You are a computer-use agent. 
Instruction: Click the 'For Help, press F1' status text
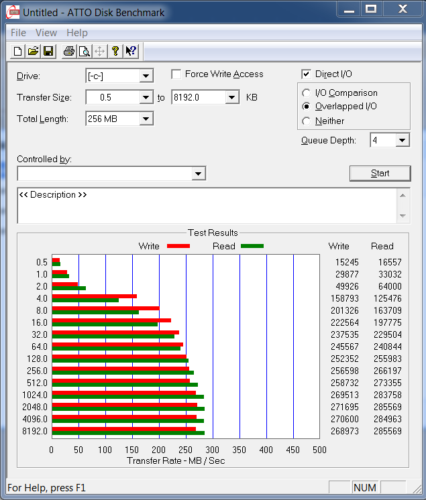coord(46,488)
